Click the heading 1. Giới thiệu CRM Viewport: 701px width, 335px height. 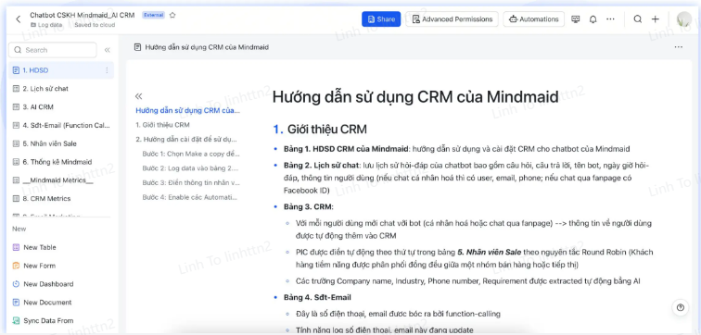(x=320, y=130)
